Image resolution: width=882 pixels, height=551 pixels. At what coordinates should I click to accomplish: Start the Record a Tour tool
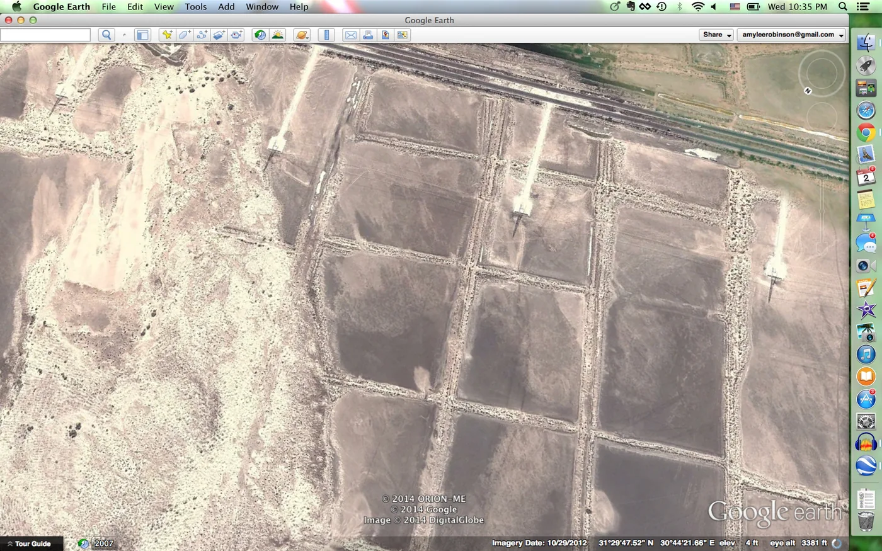[237, 35]
